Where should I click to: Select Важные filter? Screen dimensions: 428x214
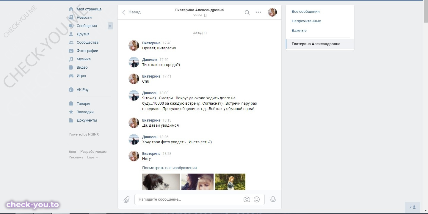299,31
